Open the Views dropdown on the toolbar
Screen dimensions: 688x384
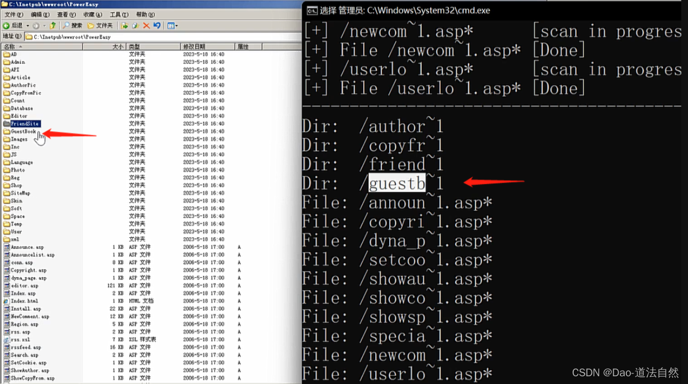click(176, 25)
